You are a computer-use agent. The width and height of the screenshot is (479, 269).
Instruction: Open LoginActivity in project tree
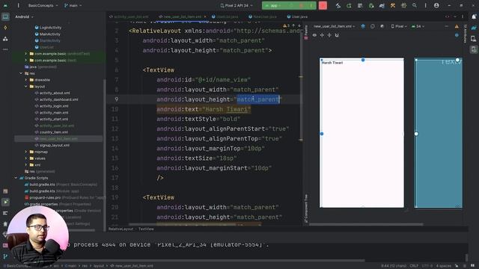coord(48,28)
